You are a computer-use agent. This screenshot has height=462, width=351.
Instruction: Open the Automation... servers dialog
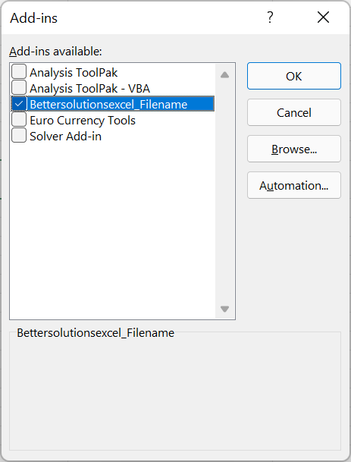(x=294, y=186)
